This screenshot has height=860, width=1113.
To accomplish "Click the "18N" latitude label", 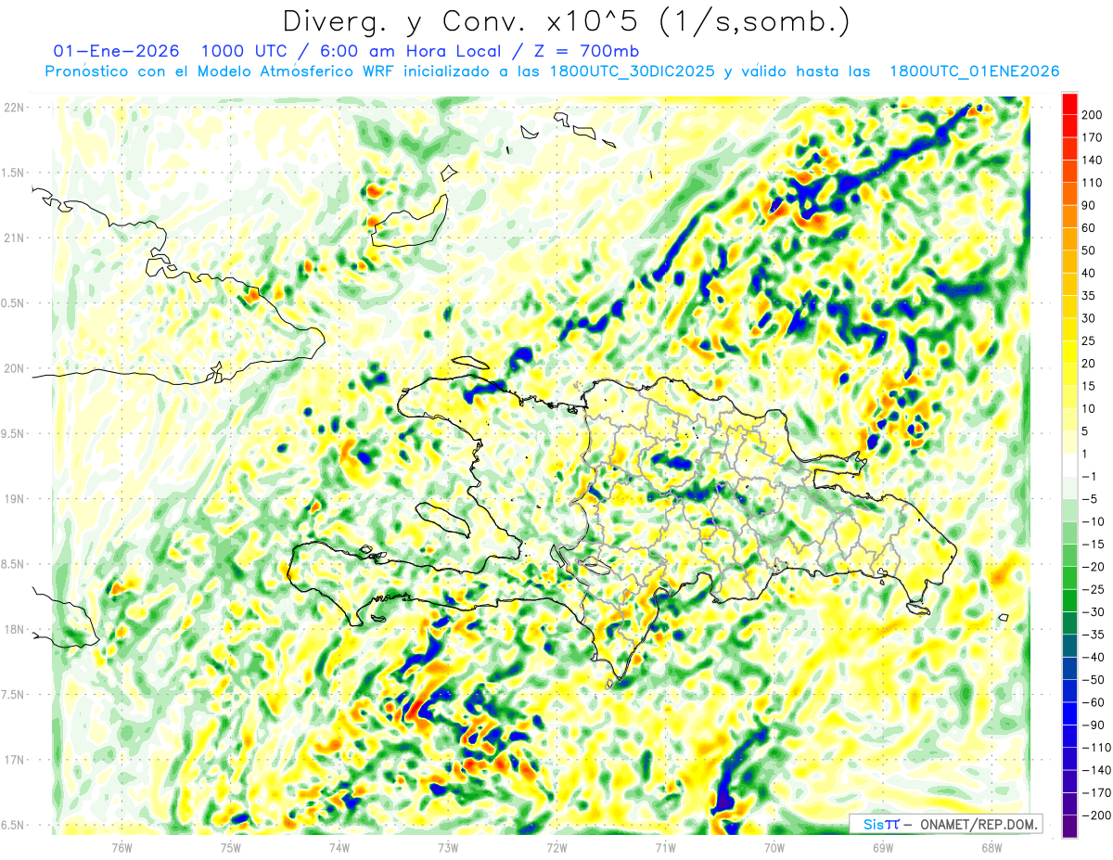I will [14, 630].
